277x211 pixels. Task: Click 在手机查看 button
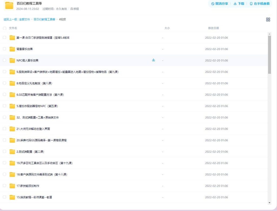[x=260, y=4]
